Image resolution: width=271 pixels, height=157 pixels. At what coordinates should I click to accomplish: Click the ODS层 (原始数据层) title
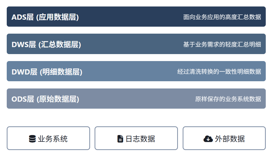(45, 99)
